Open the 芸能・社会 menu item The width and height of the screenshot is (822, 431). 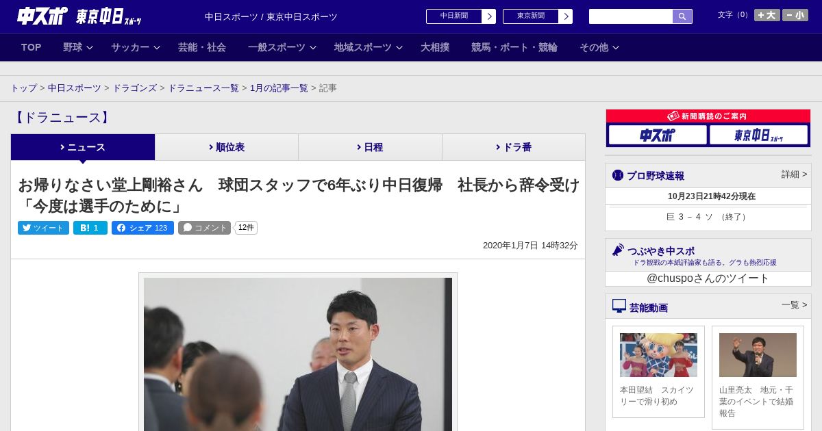[202, 47]
